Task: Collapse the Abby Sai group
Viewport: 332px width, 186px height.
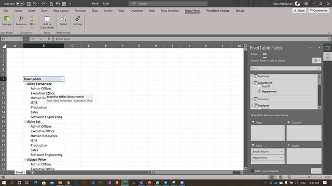Action: (x=25, y=122)
